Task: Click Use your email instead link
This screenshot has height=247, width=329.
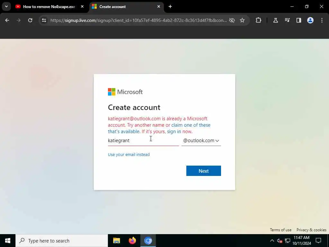Action: [x=129, y=155]
